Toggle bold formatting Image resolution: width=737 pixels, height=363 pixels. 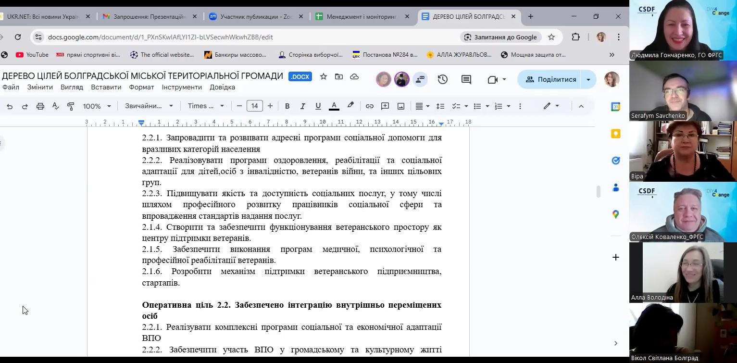287,106
